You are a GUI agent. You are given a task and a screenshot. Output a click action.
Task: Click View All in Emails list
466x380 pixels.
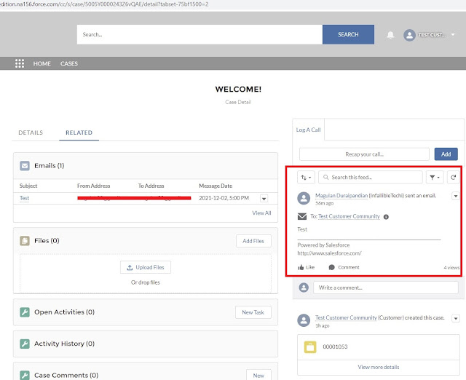261,213
